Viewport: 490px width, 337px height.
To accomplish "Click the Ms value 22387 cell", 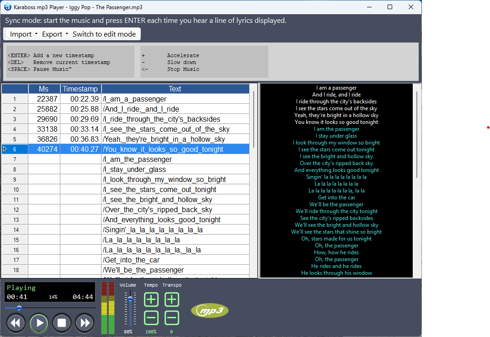I will [x=44, y=99].
